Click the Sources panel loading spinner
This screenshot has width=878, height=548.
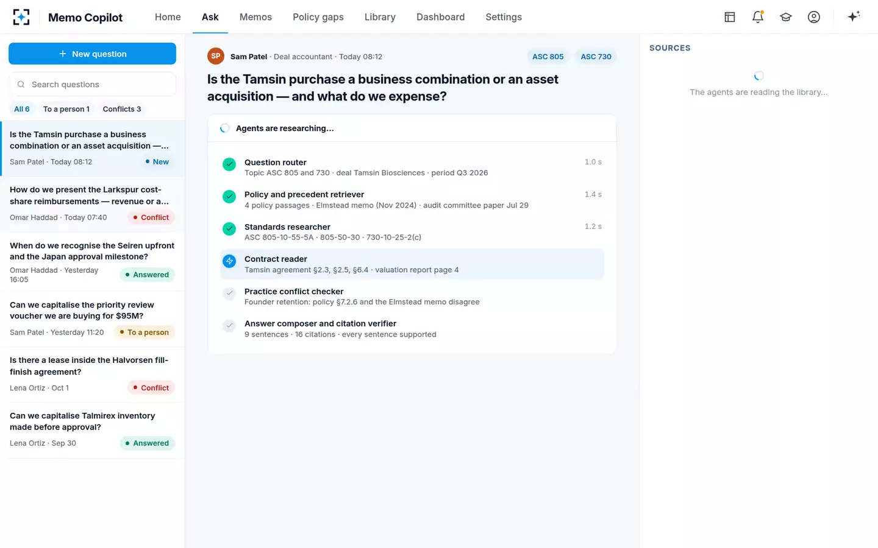point(758,76)
